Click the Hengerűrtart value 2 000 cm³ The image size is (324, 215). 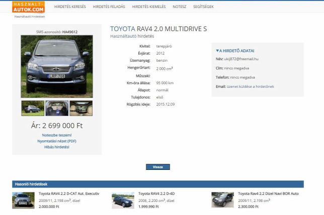coord(165,68)
